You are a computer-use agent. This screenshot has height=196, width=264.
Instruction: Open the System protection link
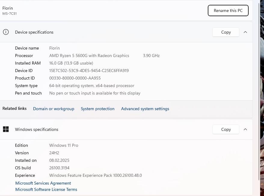click(97, 109)
